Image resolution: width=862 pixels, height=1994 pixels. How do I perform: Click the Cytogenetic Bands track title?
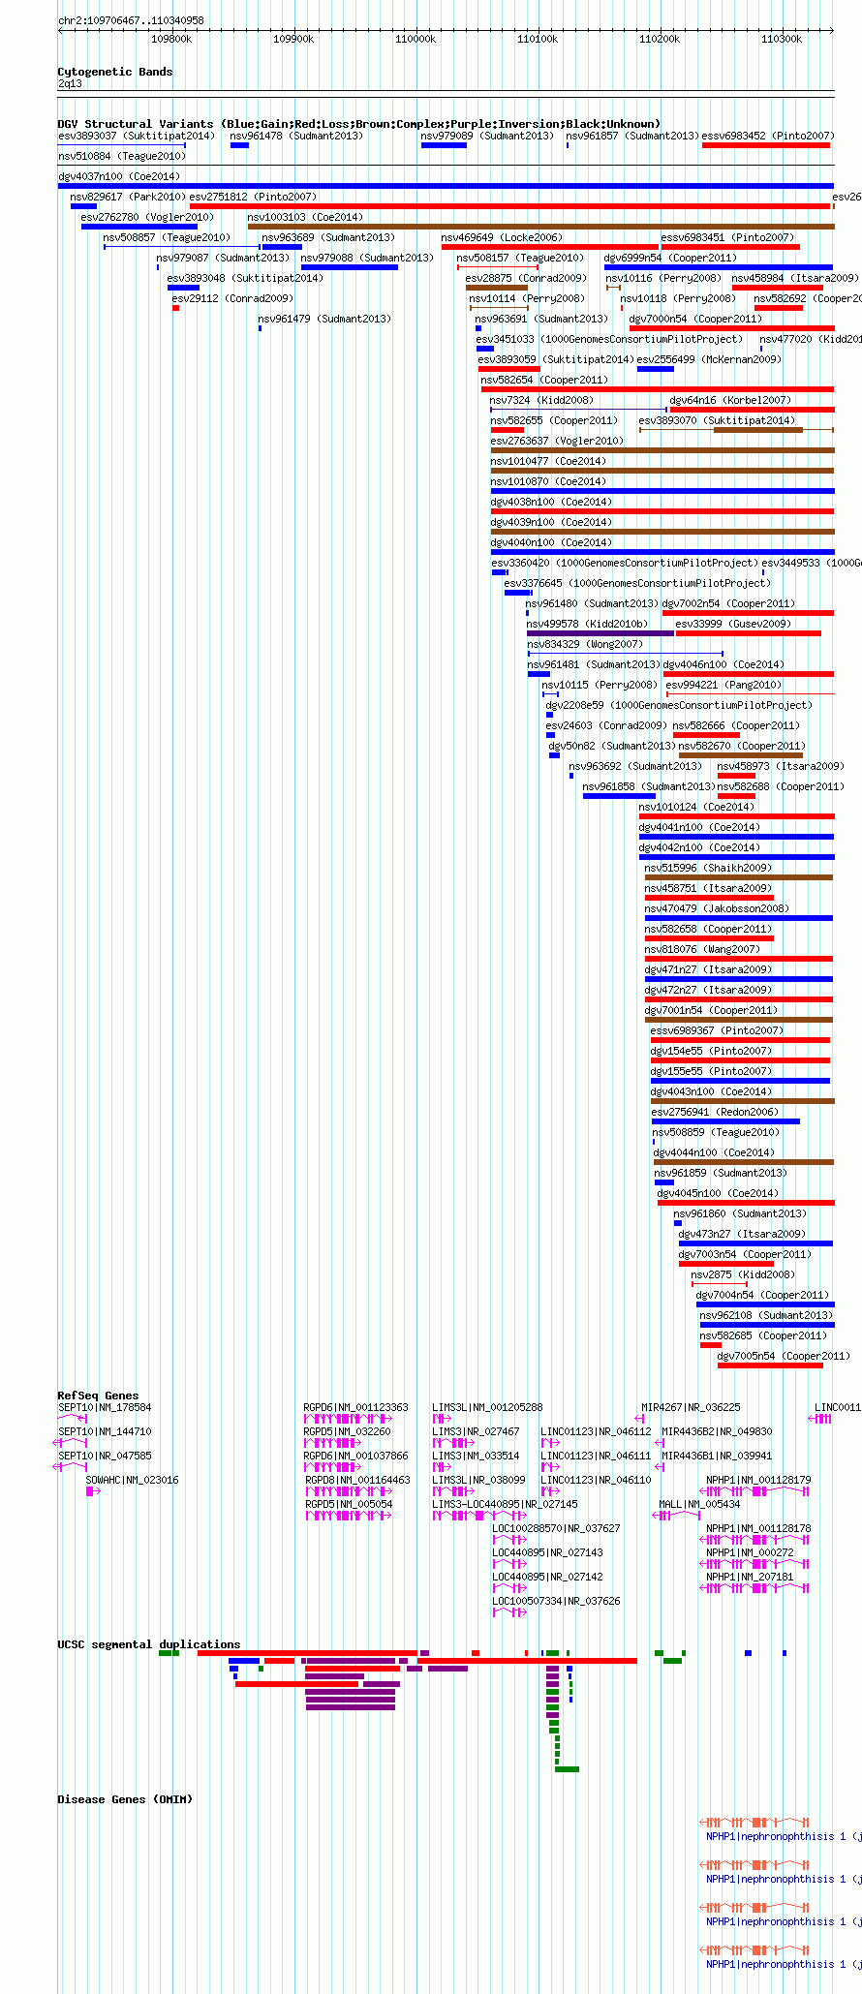pyautogui.click(x=114, y=72)
